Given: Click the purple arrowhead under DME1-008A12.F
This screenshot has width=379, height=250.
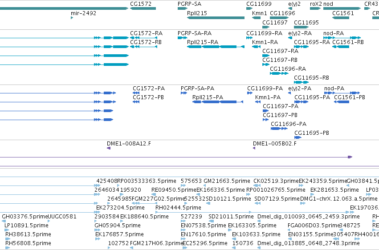Looking at the screenshot, I should click(109, 148).
